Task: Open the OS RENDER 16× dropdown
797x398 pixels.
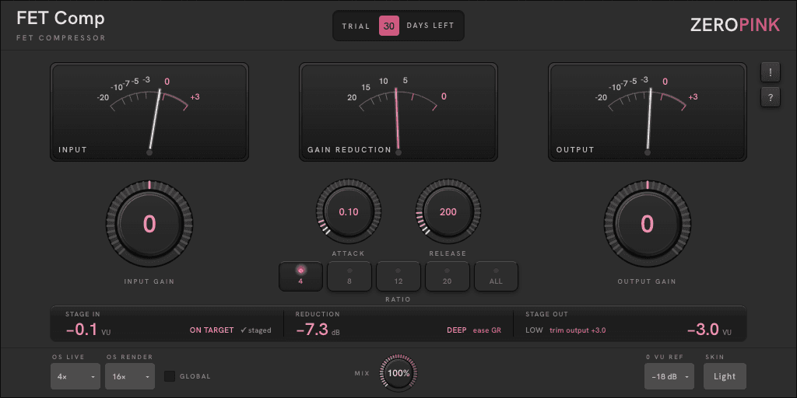Action: [x=130, y=377]
